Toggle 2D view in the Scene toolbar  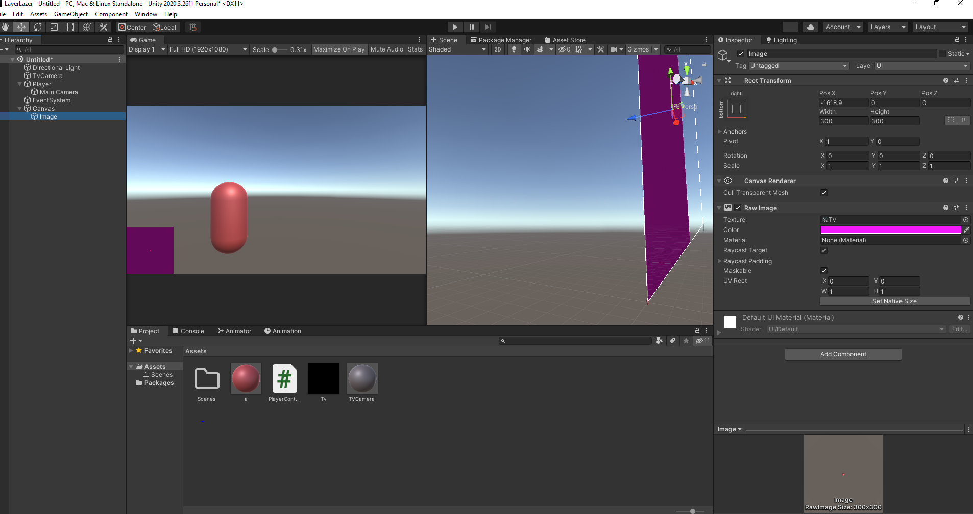(497, 49)
